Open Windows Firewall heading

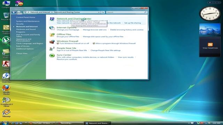coord(67,41)
